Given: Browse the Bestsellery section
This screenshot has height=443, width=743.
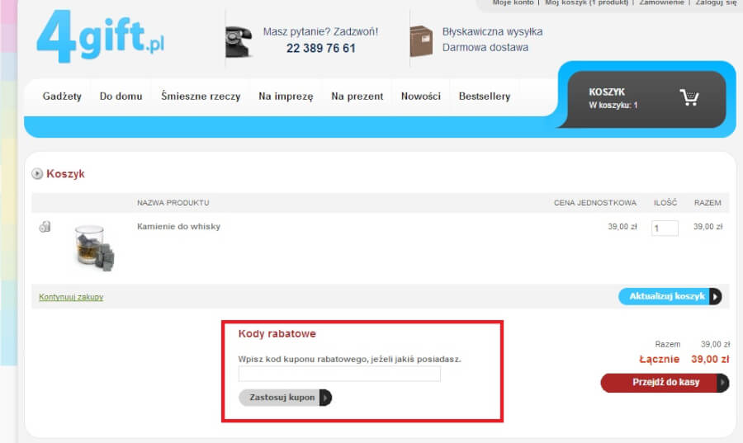Looking at the screenshot, I should tap(484, 97).
